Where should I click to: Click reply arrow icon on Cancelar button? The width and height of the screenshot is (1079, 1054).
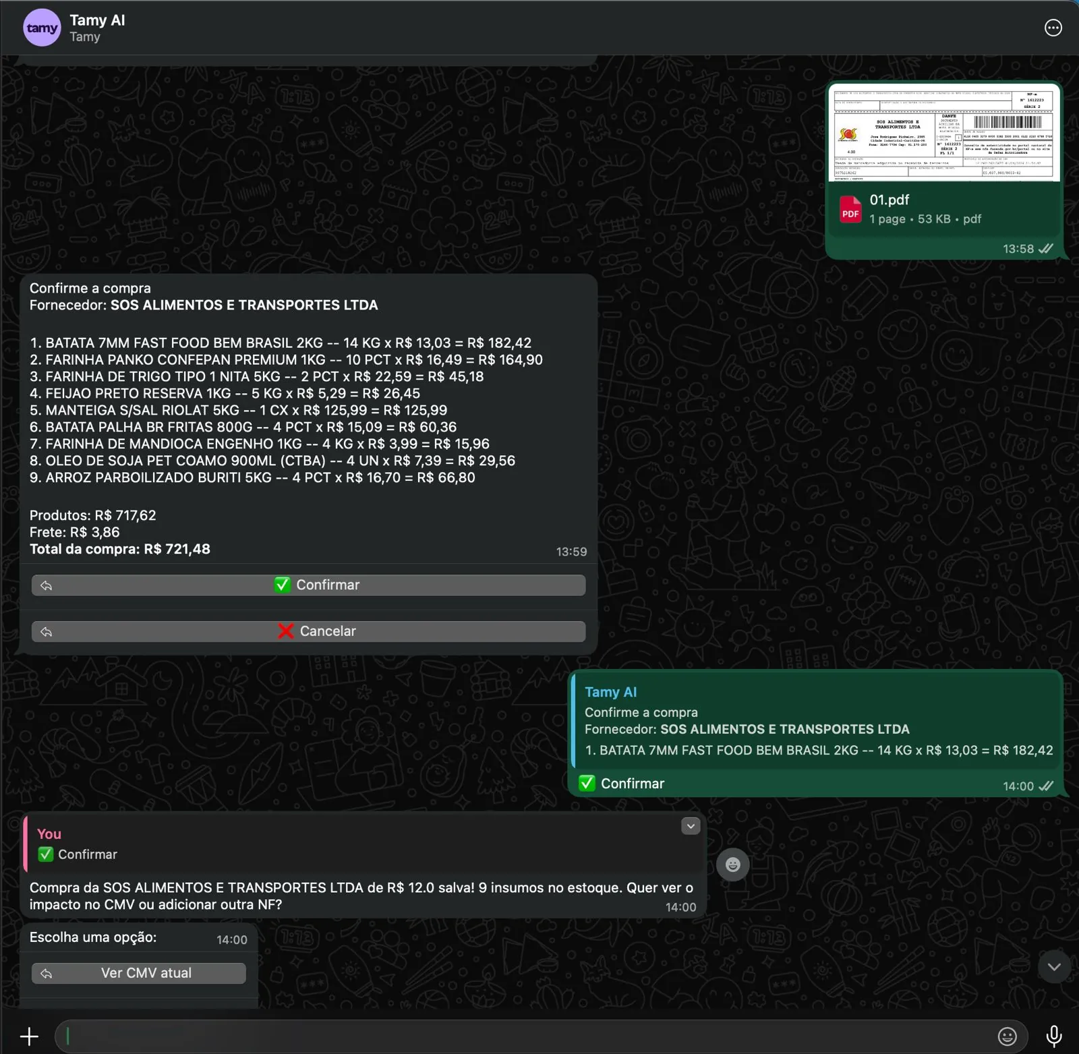coord(47,632)
